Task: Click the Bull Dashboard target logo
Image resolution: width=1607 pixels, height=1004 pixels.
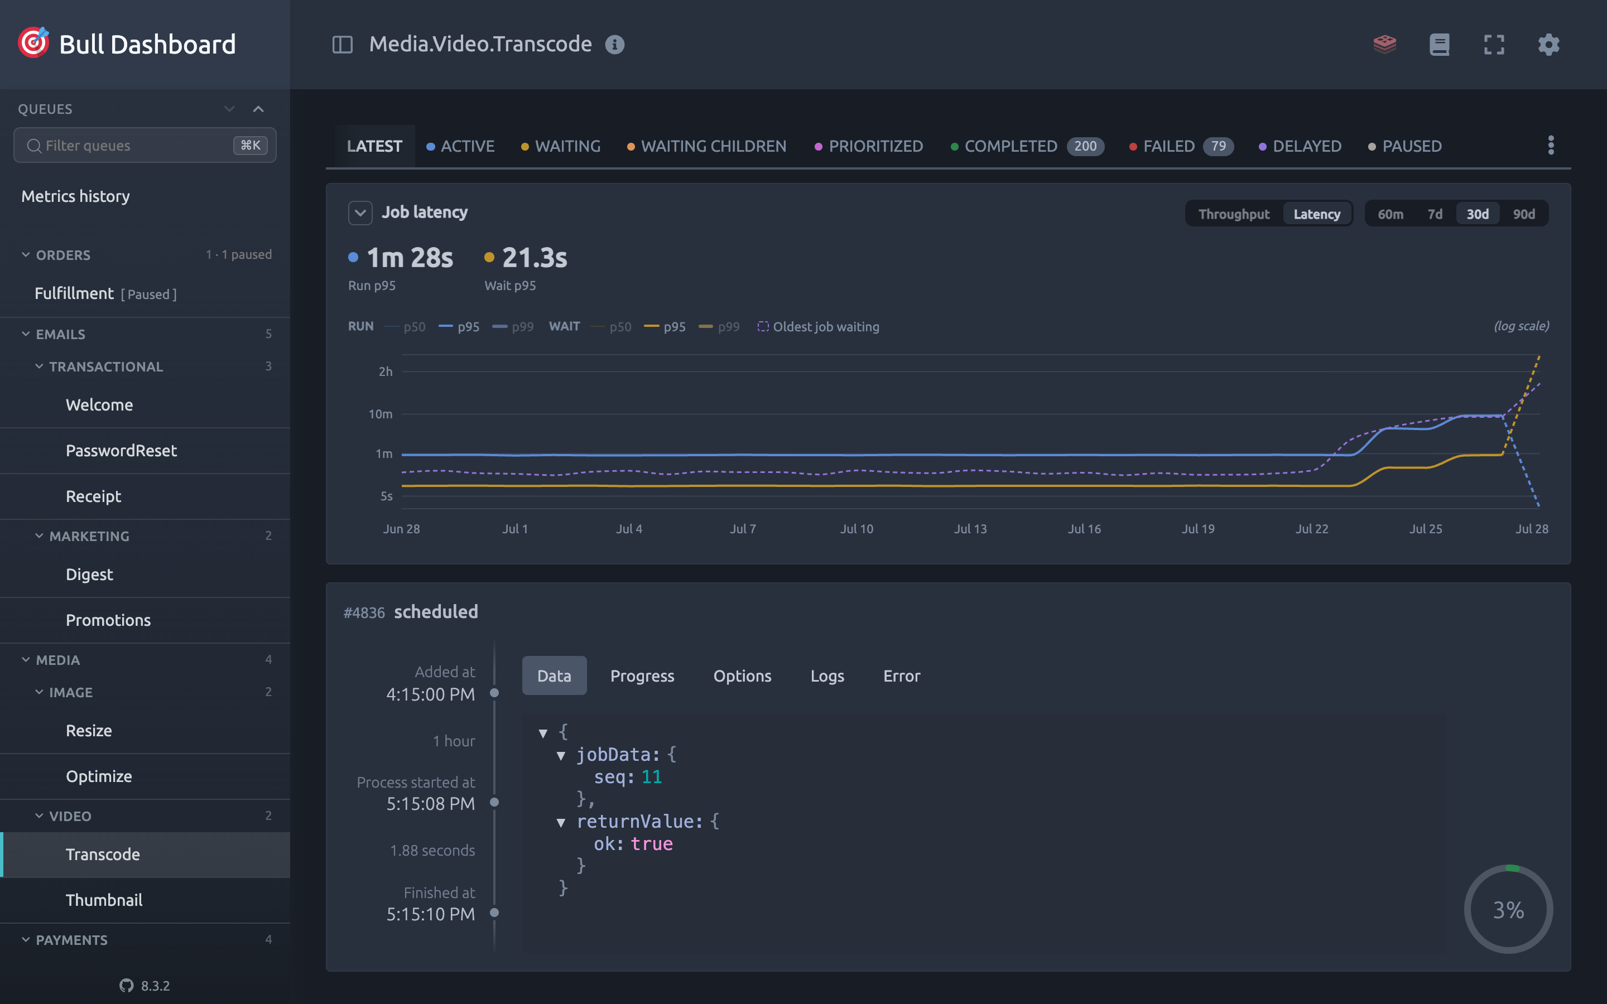Action: (34, 43)
